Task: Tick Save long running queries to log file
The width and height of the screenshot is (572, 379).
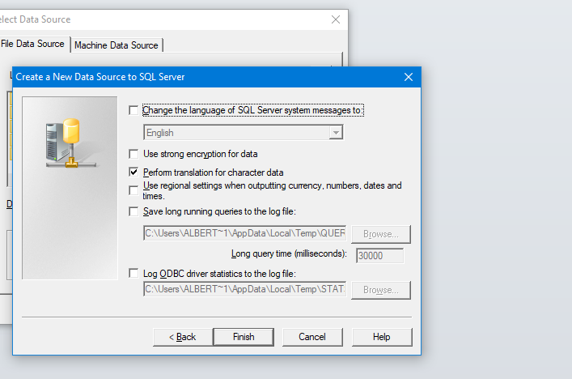Action: click(x=133, y=211)
